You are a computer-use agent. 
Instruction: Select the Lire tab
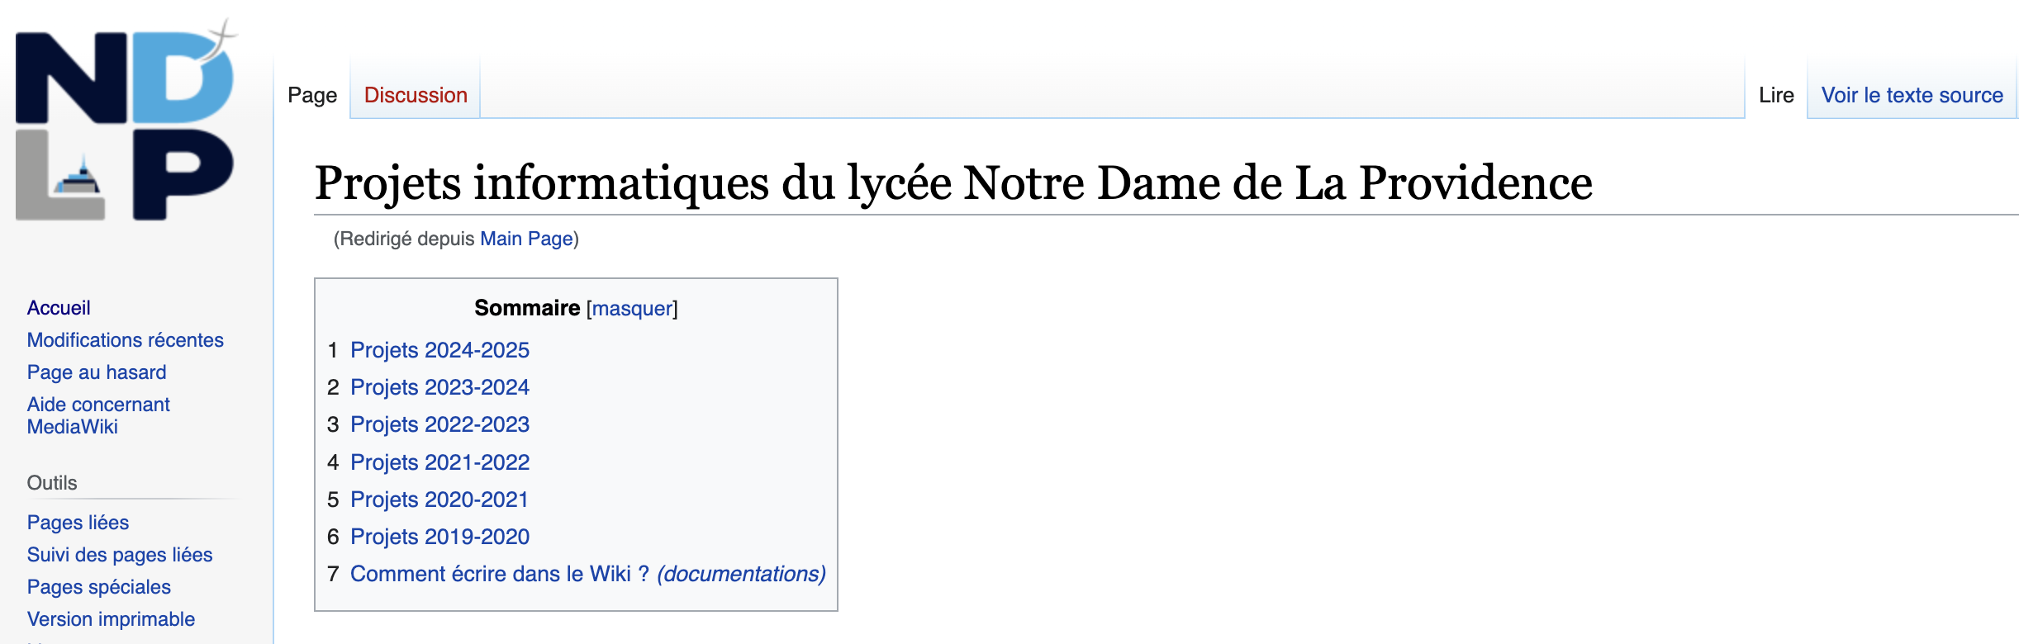(x=1775, y=95)
